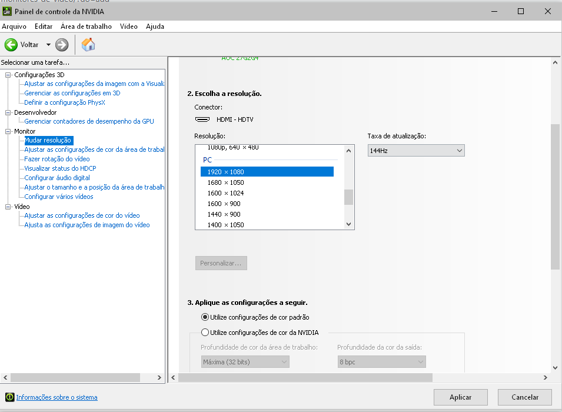
Task: Go to the Home page icon
Action: coord(88,45)
